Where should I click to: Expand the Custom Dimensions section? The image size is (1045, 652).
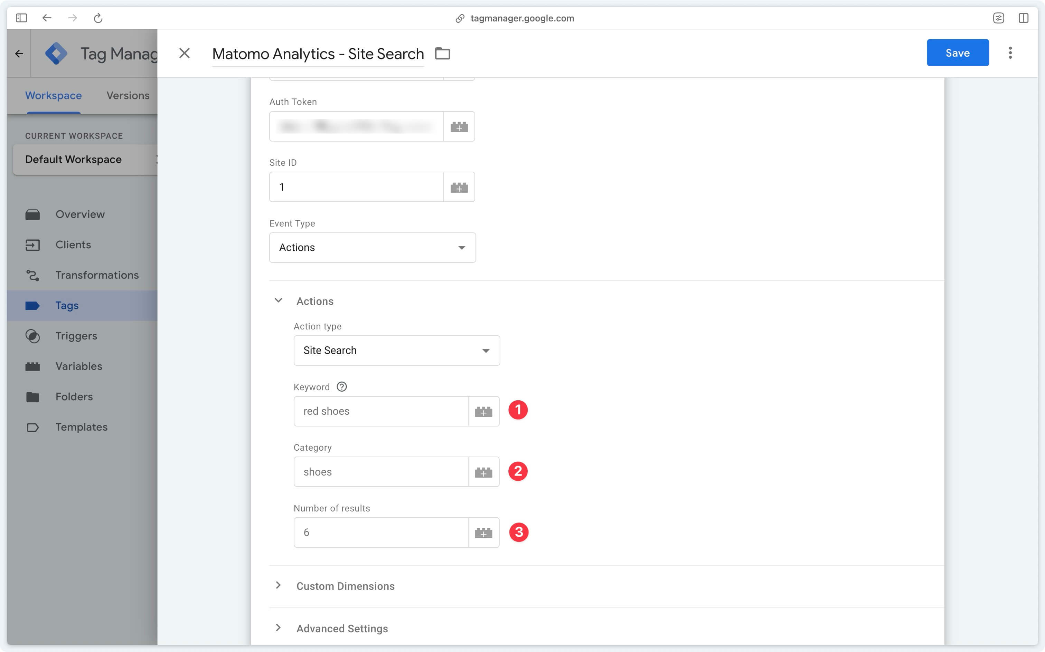279,586
